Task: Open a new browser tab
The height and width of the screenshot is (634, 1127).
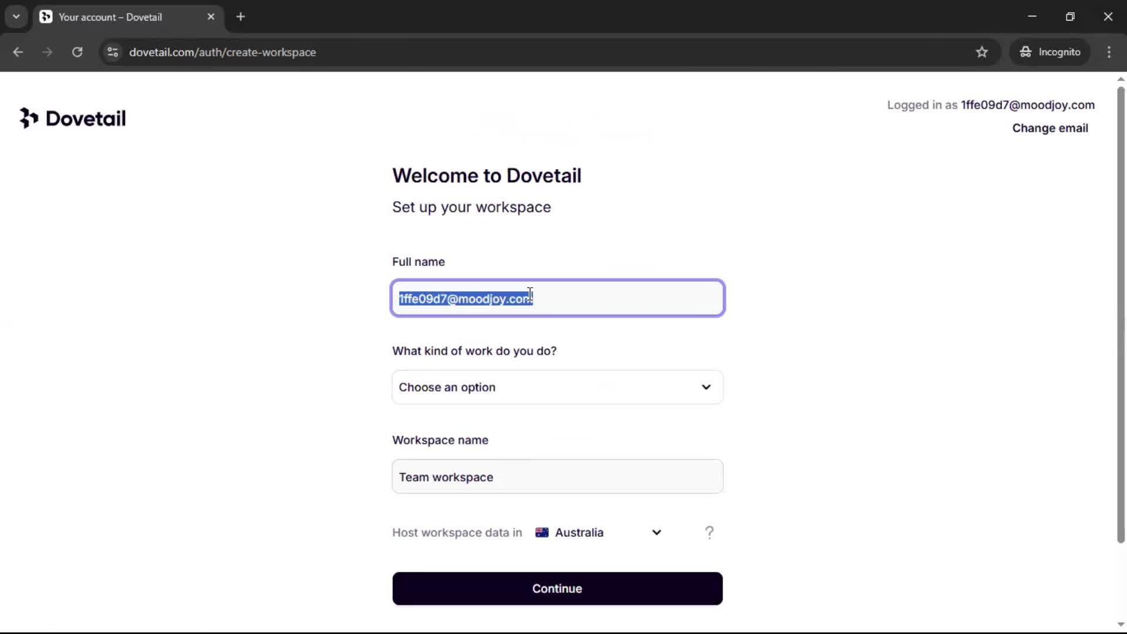Action: click(x=241, y=17)
